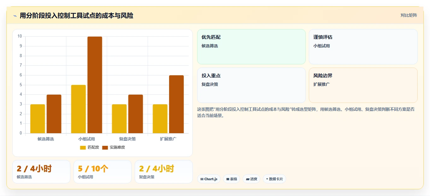
Task: Click the 进度 tag chip
Action: (x=251, y=179)
